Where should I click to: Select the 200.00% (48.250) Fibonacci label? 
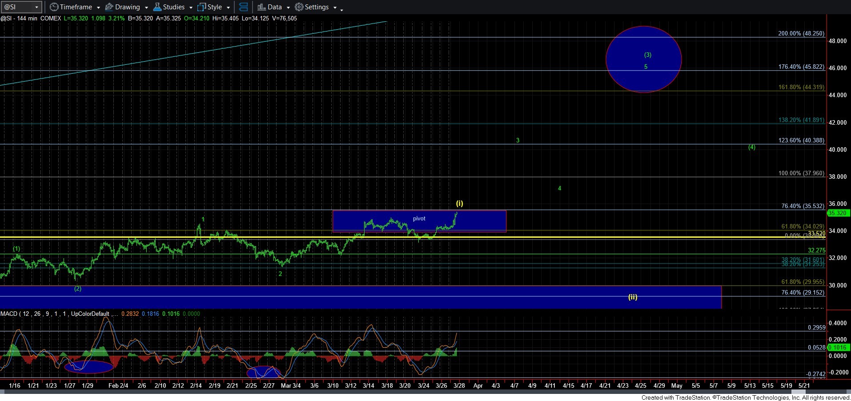click(x=801, y=33)
